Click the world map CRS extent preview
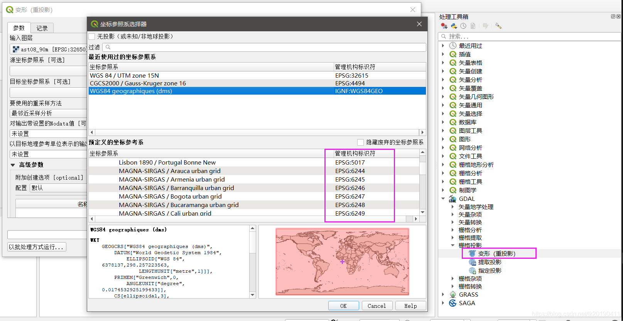The image size is (623, 321). point(342,262)
